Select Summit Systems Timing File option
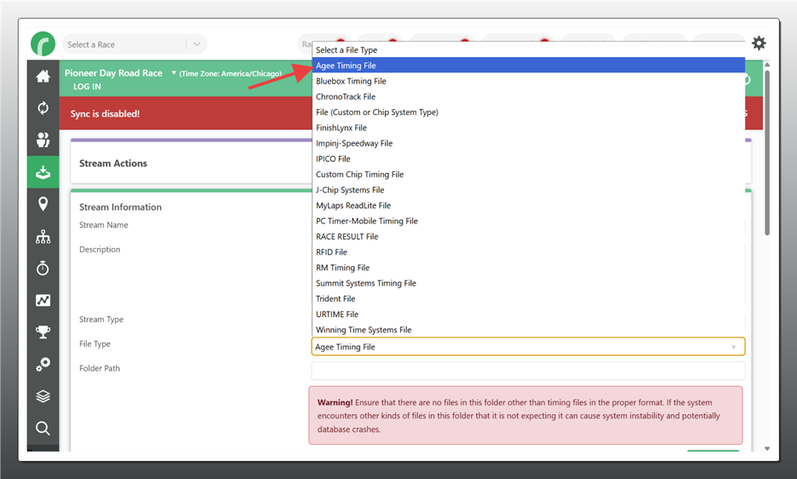 pyautogui.click(x=528, y=283)
